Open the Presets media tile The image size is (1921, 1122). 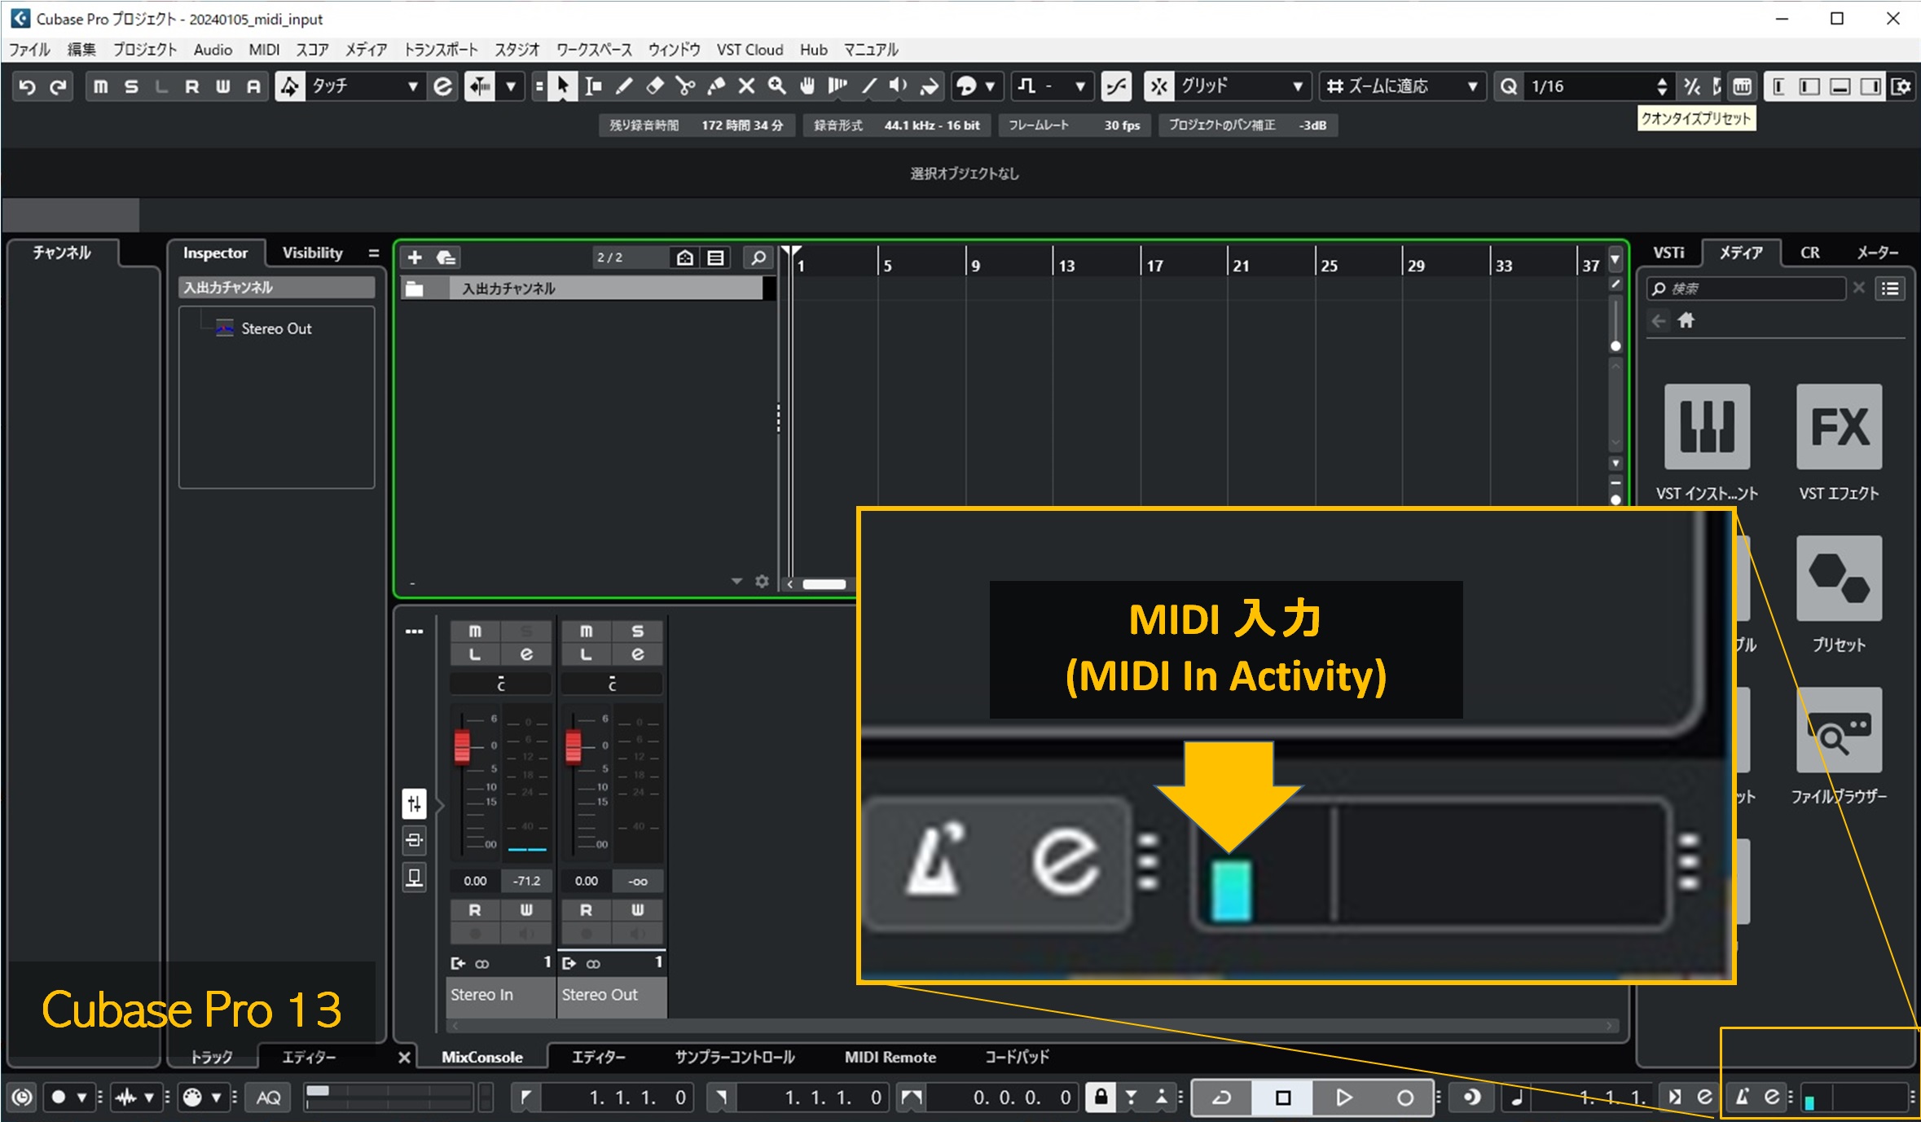(1839, 579)
